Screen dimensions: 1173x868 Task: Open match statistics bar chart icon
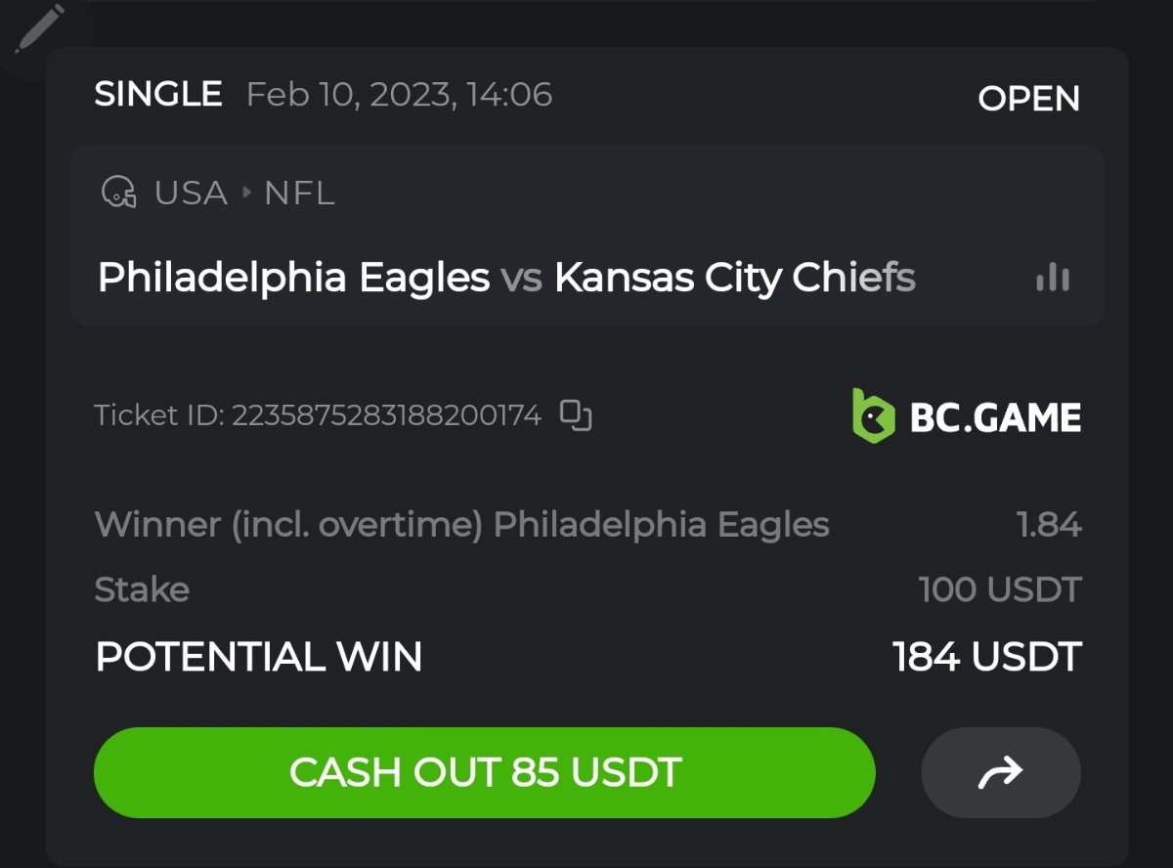(1053, 279)
